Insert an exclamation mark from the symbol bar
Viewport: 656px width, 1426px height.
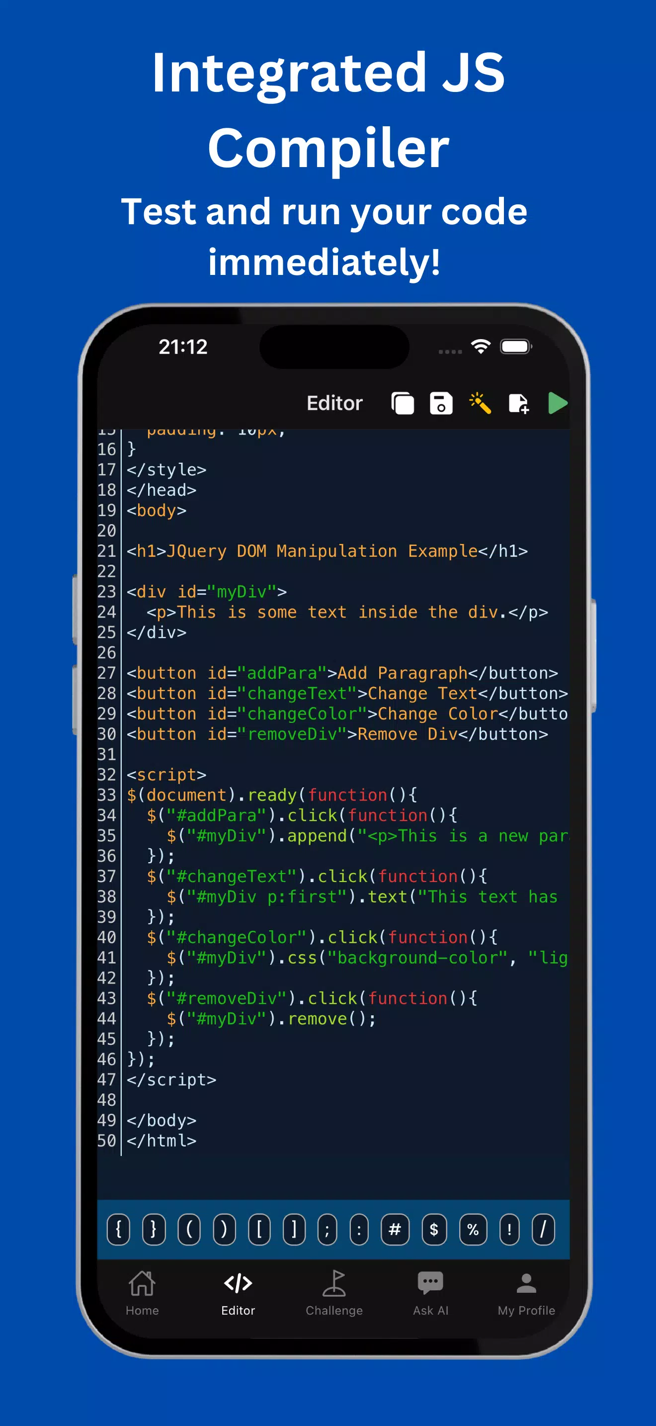[x=509, y=1230]
